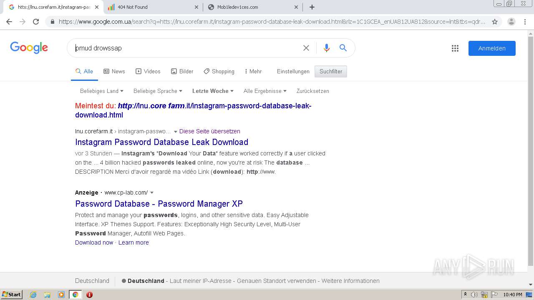Click the Chrome address bar URL
Image resolution: width=534 pixels, height=300 pixels.
click(271, 22)
